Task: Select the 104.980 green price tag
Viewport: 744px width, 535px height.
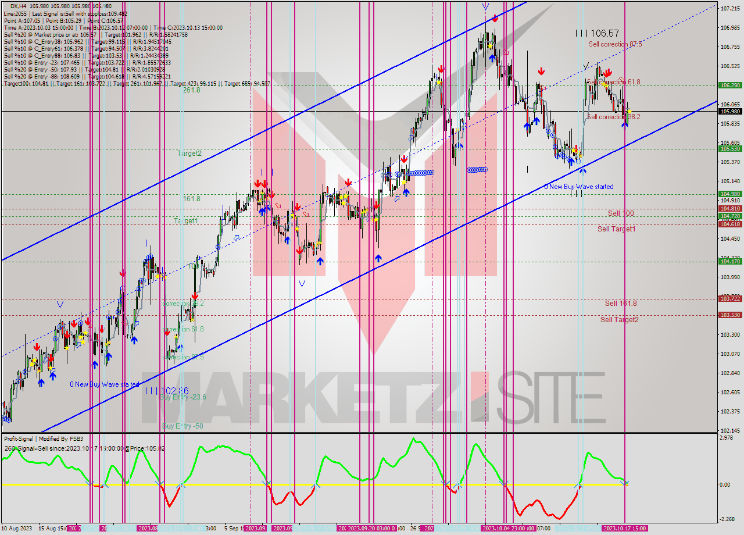Action: tap(730, 194)
